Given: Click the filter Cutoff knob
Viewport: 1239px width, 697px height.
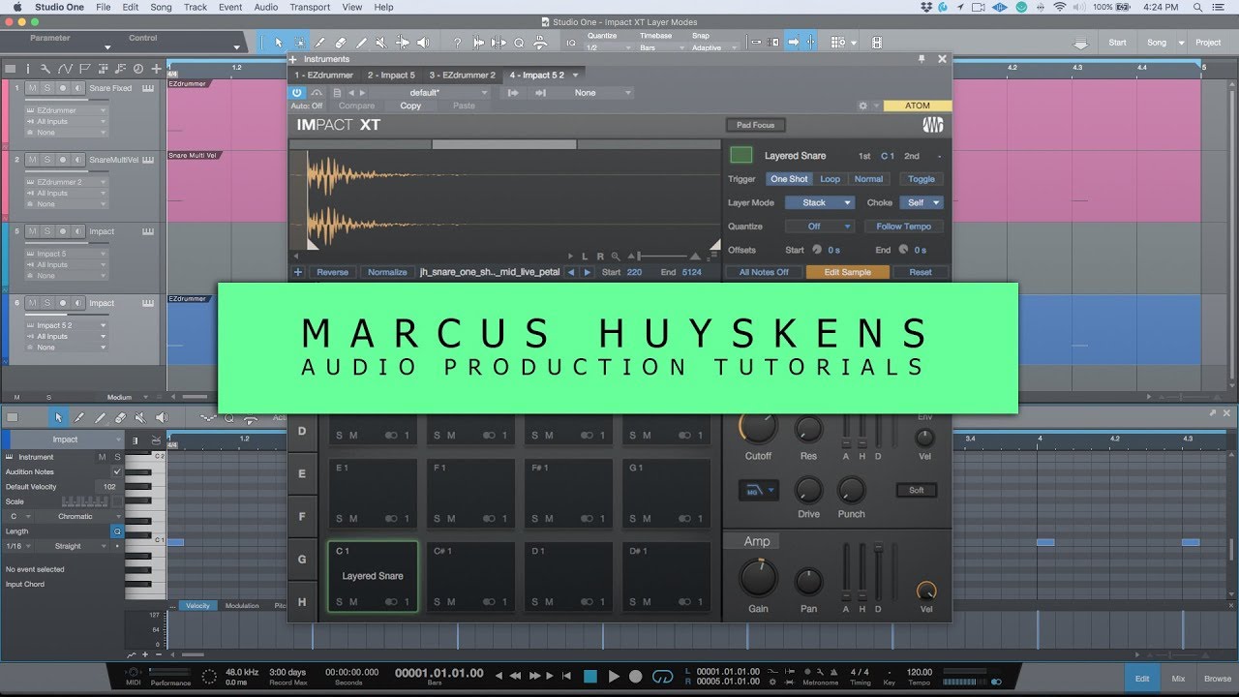Looking at the screenshot, I should pos(758,426).
